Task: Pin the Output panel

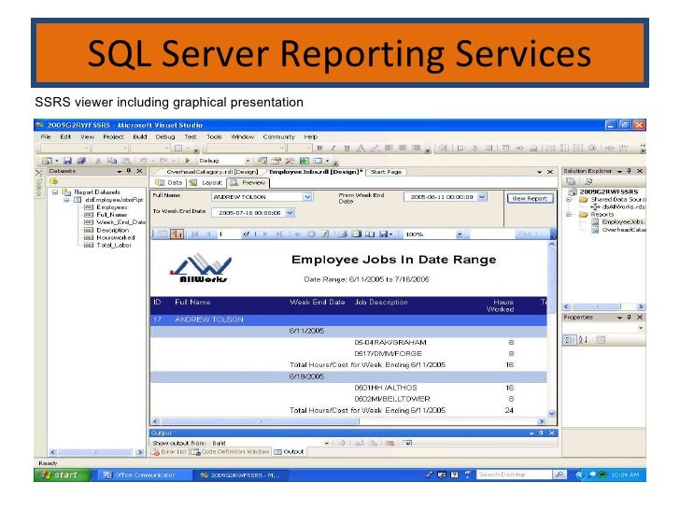Action: 541,432
